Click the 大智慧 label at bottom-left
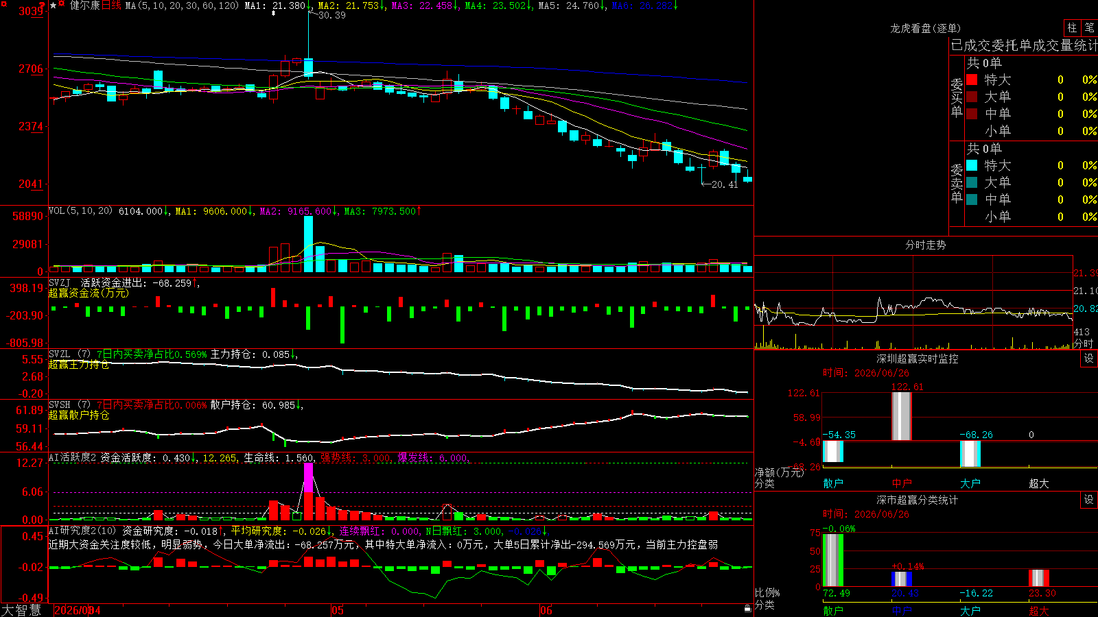The width and height of the screenshot is (1098, 617). click(x=21, y=610)
